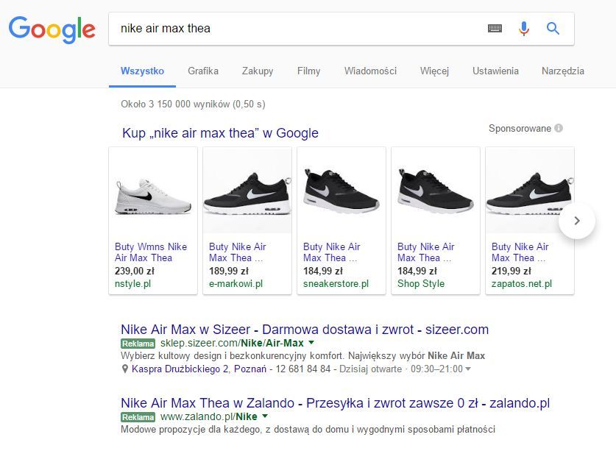Click the Około 3 150 000 wyników text
616x451 pixels.
193,104
